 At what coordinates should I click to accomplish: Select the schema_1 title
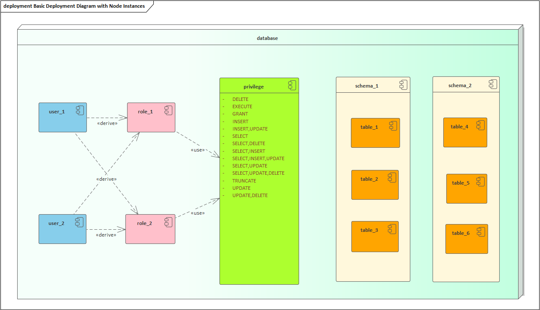367,86
